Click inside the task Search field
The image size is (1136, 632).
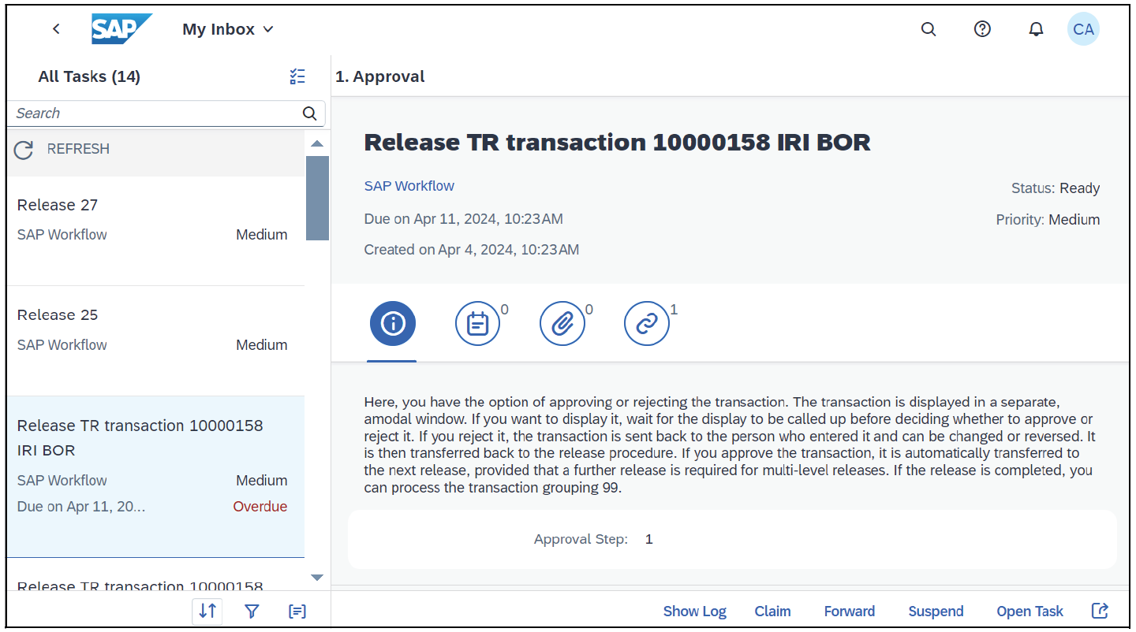click(142, 113)
